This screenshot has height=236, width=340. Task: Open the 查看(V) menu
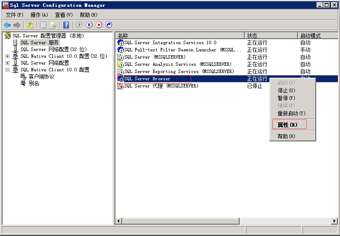64,15
